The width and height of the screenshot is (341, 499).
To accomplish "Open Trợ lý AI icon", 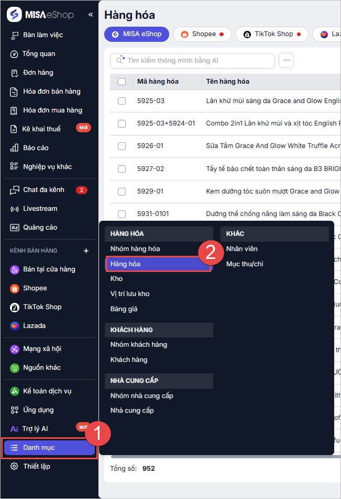I will click(14, 429).
